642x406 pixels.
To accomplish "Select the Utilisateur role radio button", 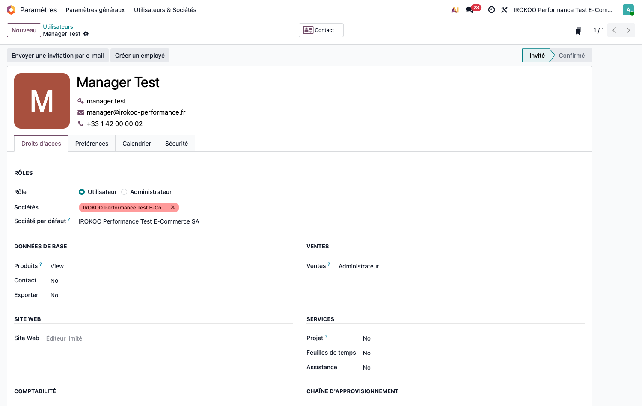I will 82,192.
